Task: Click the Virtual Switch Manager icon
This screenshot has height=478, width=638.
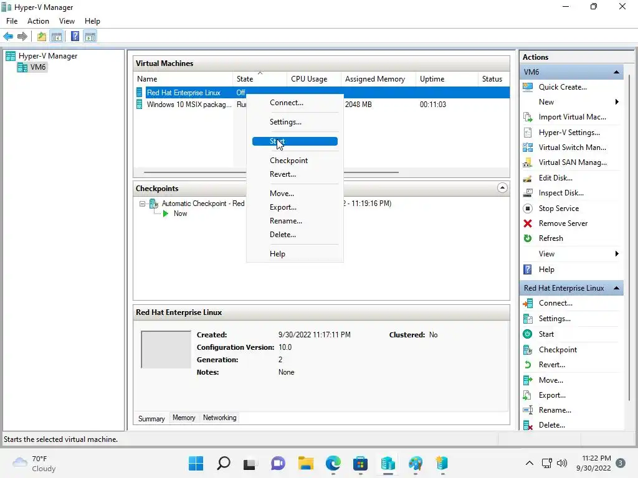Action: [528, 148]
